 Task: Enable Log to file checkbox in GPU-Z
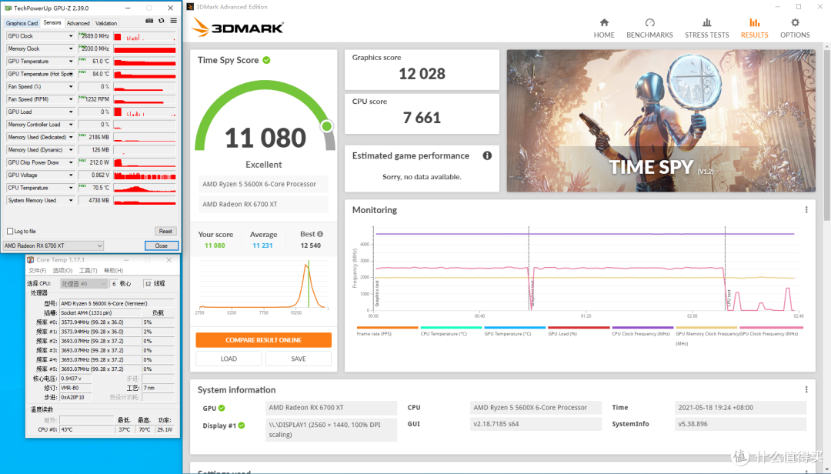[10, 231]
